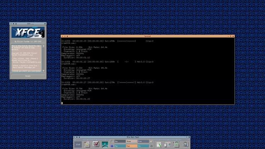Screen dimensions: 265x149
Task: Open the file manager launcher on the panel
Action: [87, 144]
